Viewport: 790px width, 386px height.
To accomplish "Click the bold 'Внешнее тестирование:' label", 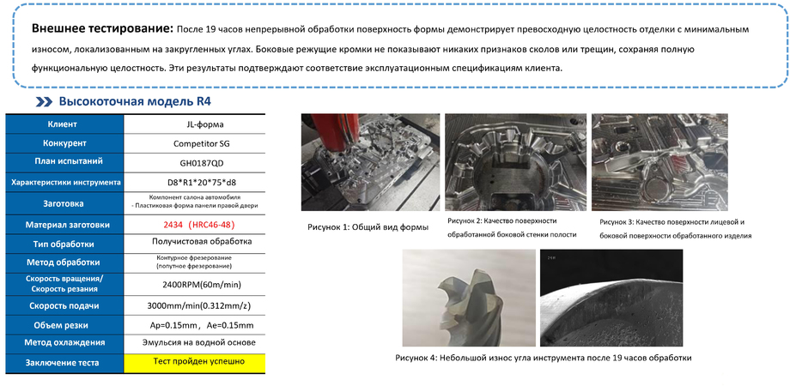I will [x=103, y=28].
